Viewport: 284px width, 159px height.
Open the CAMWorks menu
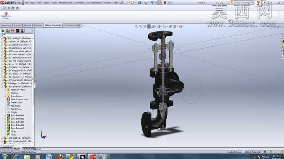point(80,2)
